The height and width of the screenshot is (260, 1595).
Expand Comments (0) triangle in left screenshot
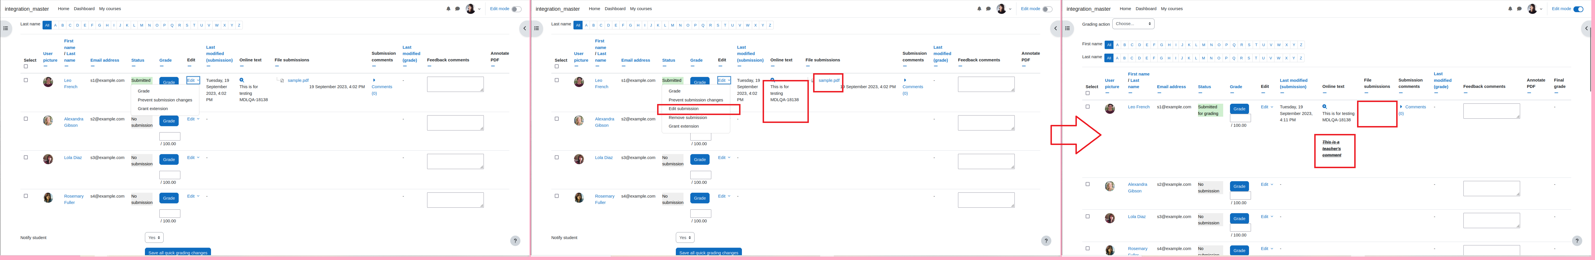coord(374,80)
